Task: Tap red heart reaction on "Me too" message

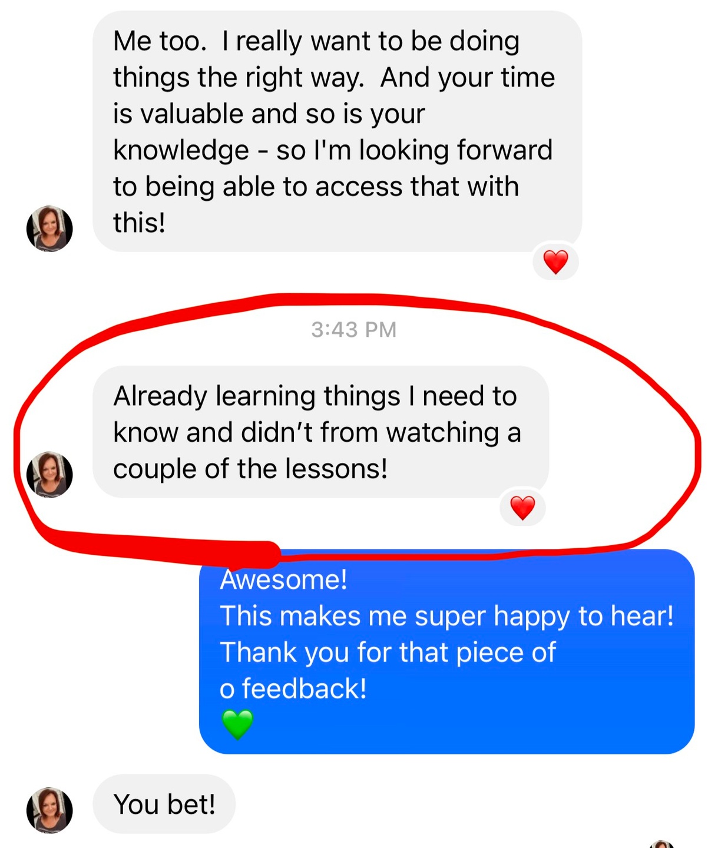Action: click(x=555, y=261)
